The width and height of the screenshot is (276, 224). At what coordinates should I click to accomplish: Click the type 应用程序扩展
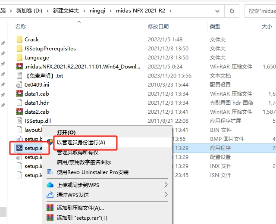pyautogui.click(x=225, y=121)
